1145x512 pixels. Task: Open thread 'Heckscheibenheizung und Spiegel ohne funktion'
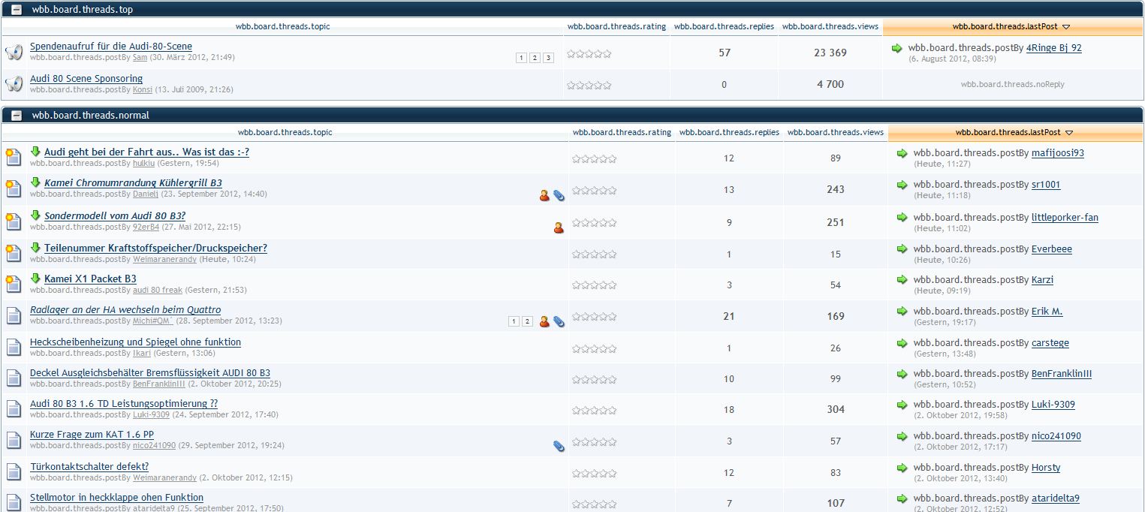pos(135,342)
